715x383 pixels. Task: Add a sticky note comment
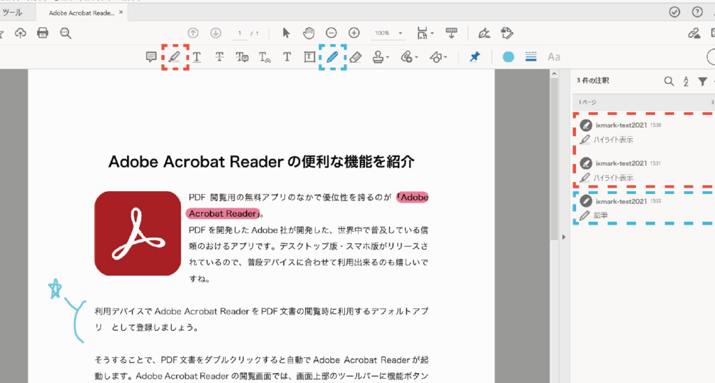tap(151, 57)
